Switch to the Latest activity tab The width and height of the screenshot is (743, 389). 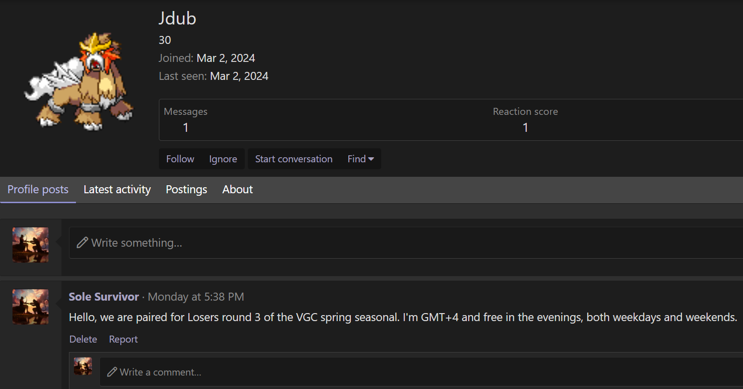click(x=117, y=190)
